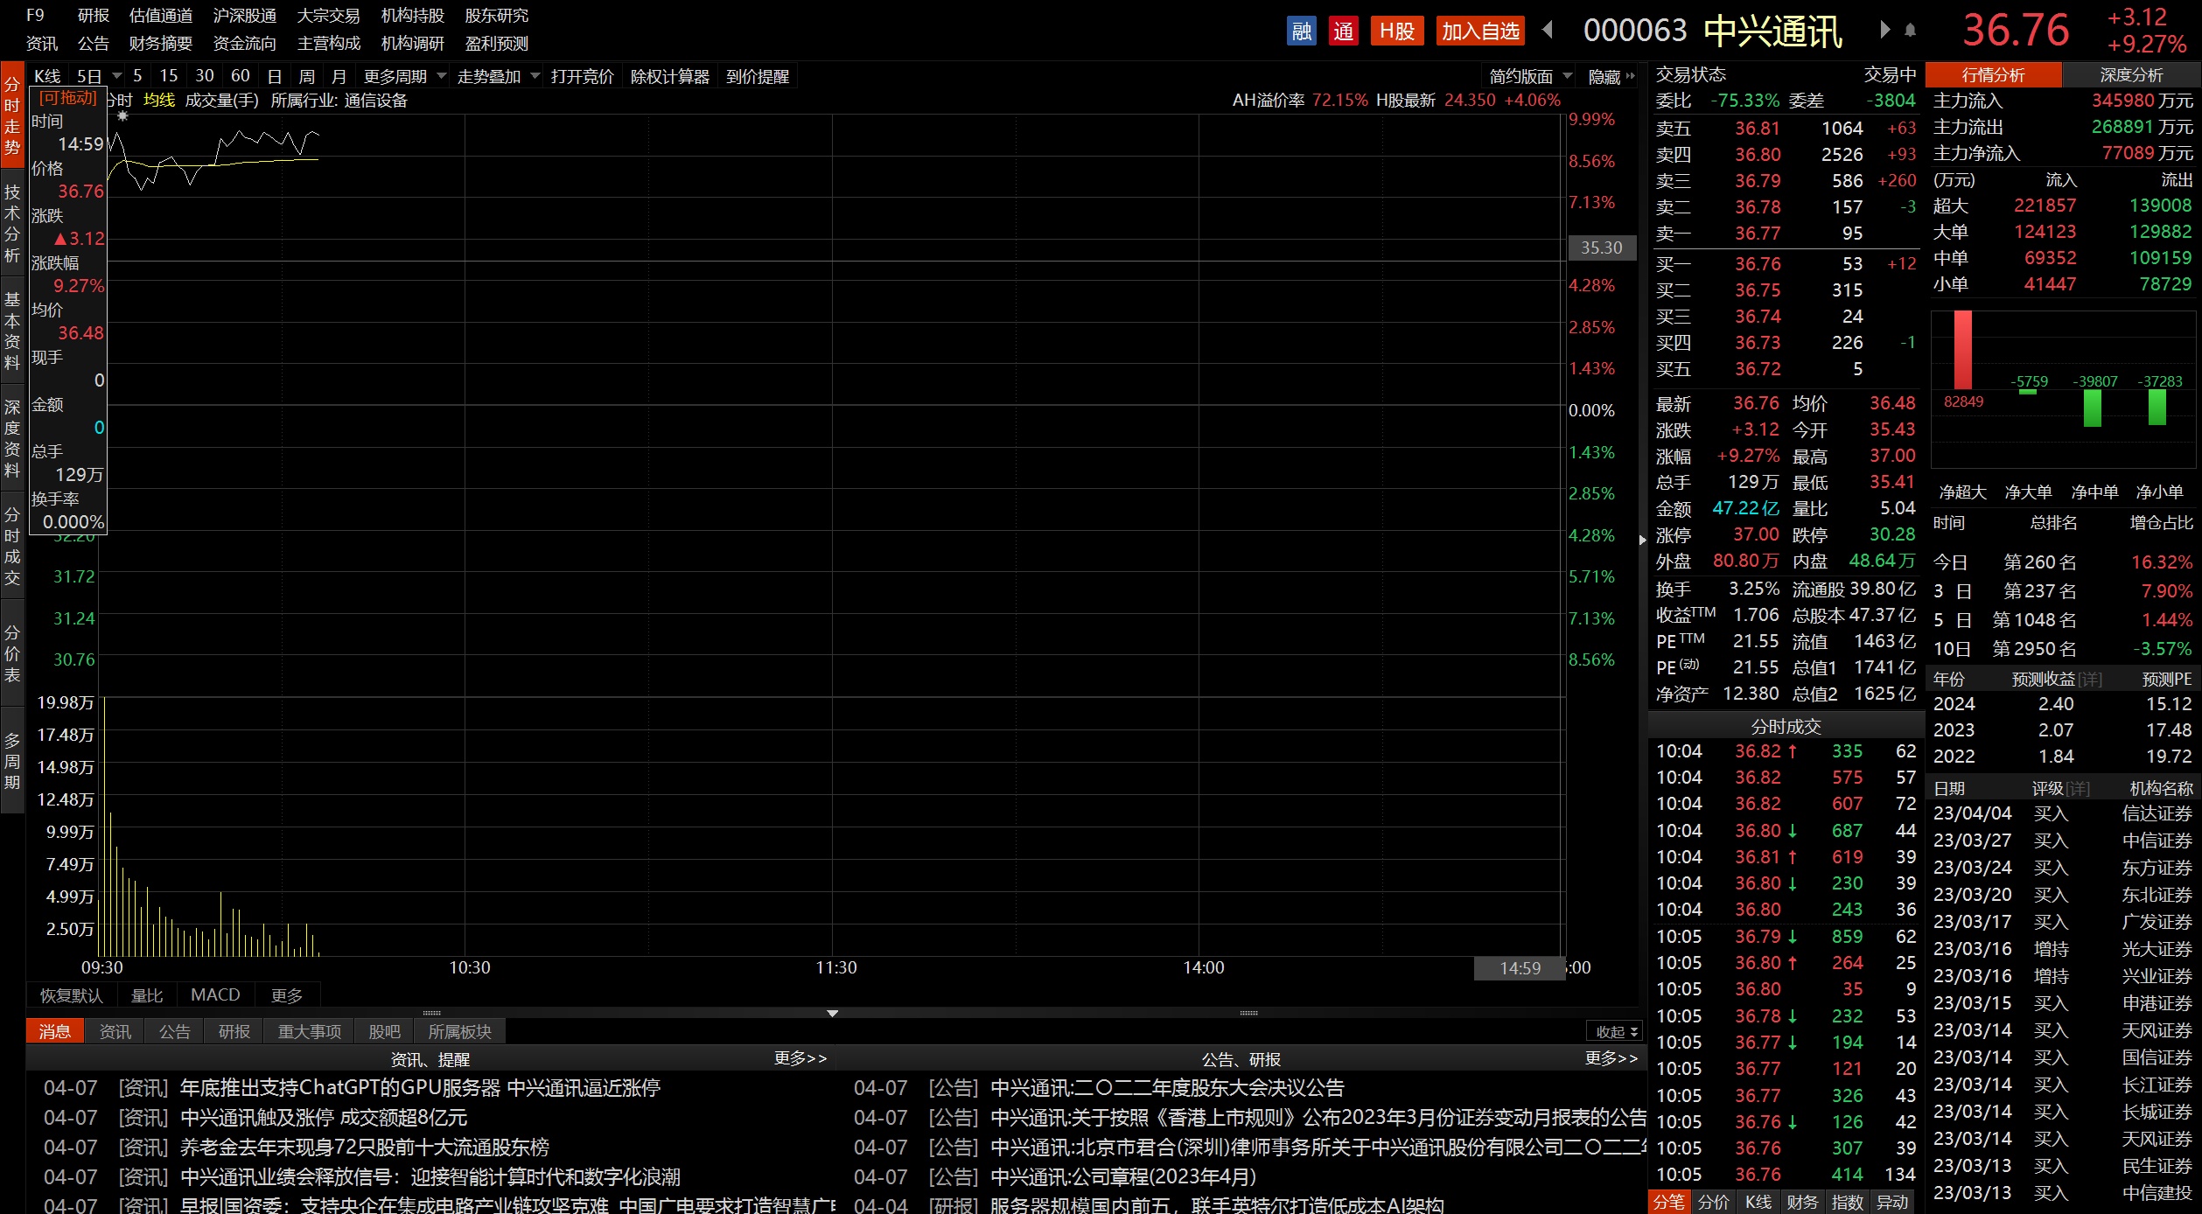2202x1214 pixels.
Task: Switch to the 公告 news tab
Action: click(174, 1032)
